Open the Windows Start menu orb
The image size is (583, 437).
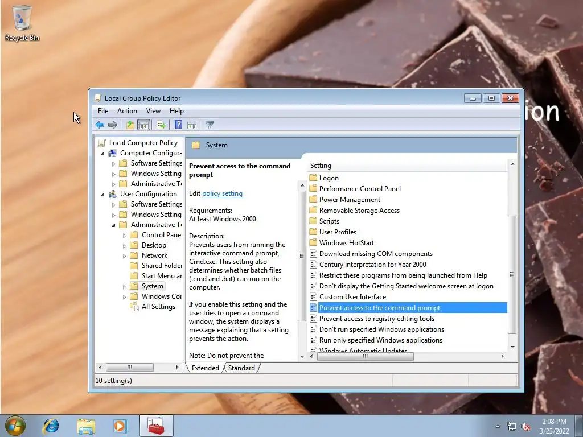(x=15, y=426)
